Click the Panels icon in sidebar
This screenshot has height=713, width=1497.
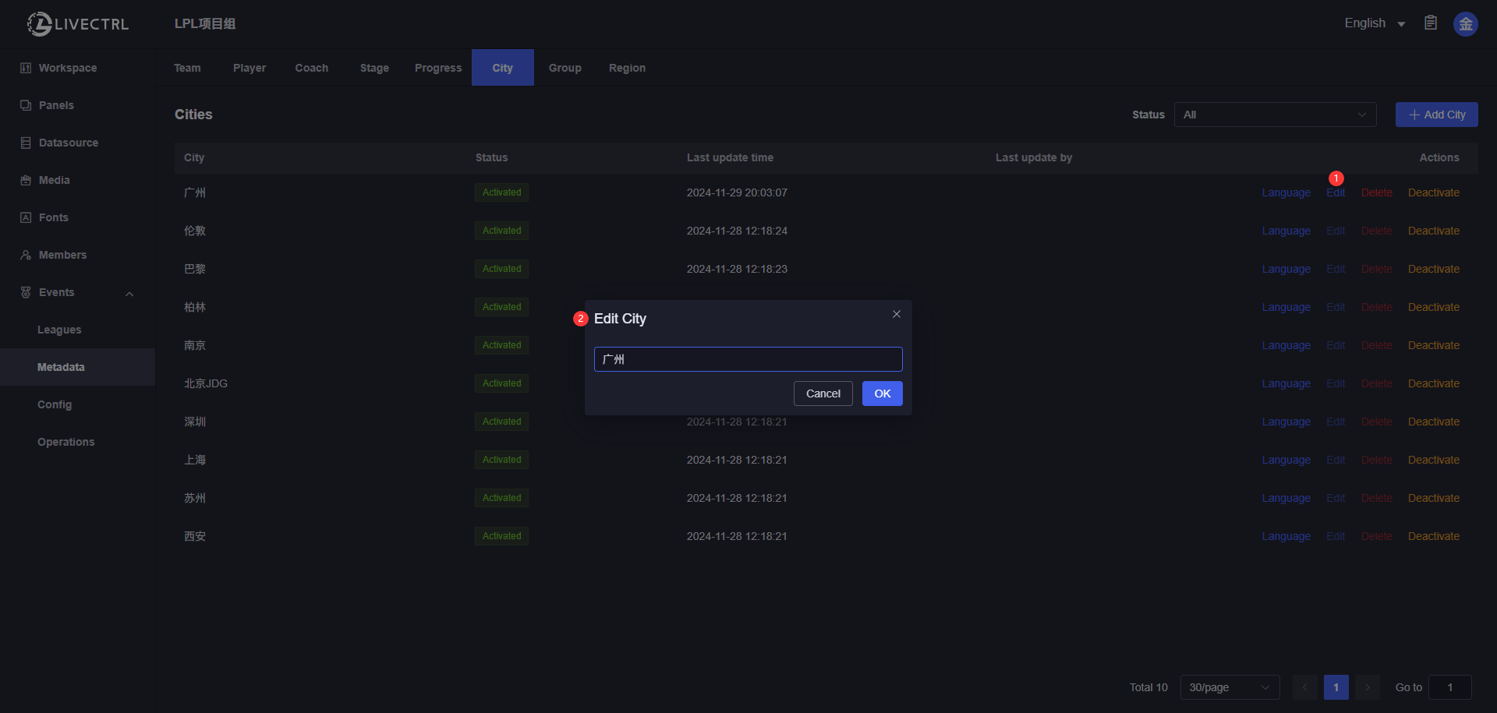pos(26,105)
